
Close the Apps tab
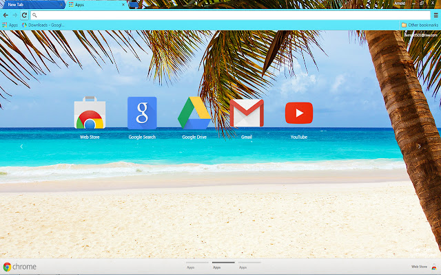tap(123, 5)
